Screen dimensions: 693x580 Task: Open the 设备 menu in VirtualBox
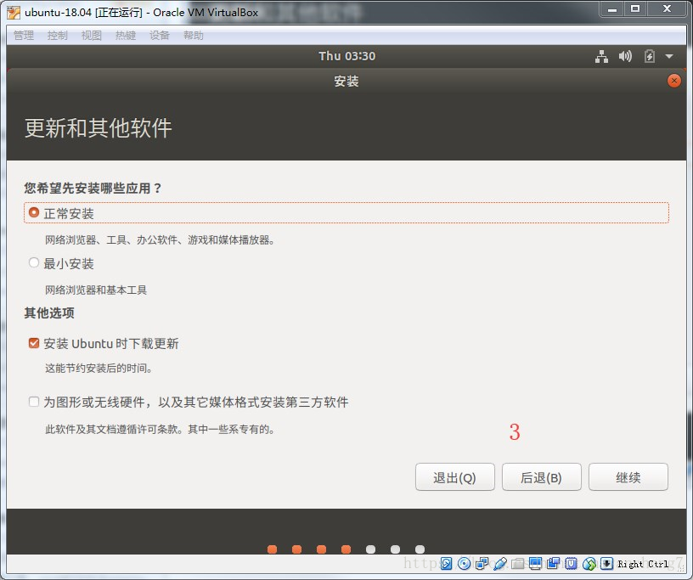click(x=159, y=35)
